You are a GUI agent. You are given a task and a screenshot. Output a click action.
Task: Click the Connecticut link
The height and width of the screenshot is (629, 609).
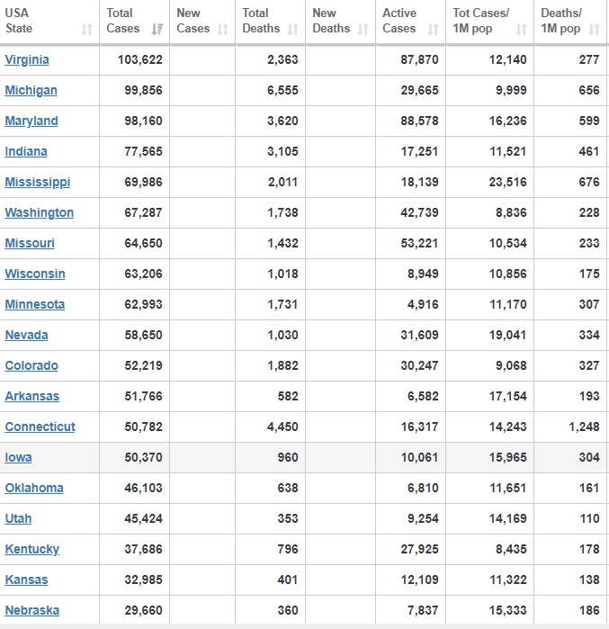[x=40, y=427]
